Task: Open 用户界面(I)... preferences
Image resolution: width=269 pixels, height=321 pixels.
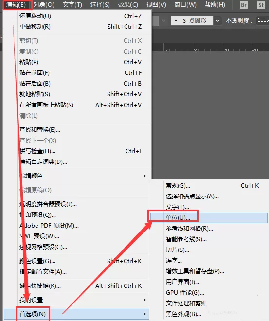Action: [209, 282]
